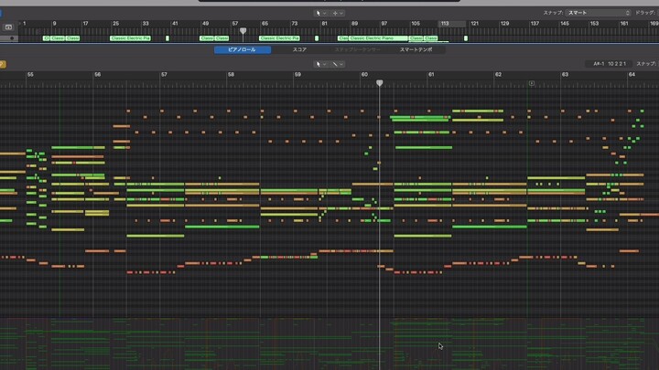Select the small green region near bar 39
This screenshot has height=370, width=659.
pyautogui.click(x=167, y=38)
